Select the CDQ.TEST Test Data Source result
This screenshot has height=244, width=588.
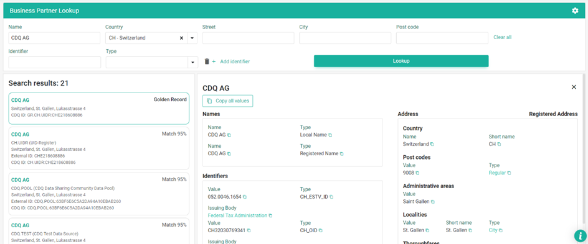coord(98,231)
